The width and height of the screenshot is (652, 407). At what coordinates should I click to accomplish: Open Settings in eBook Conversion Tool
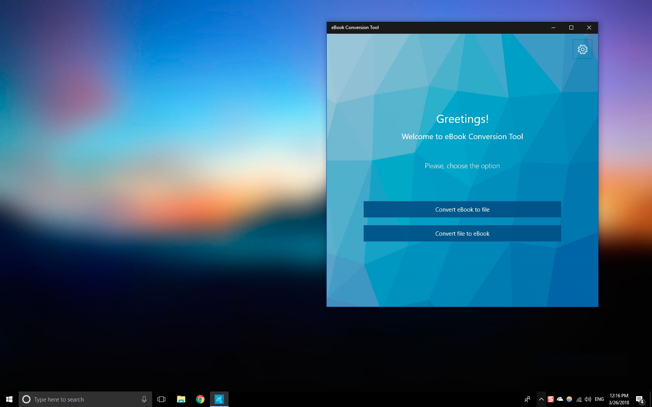click(582, 49)
